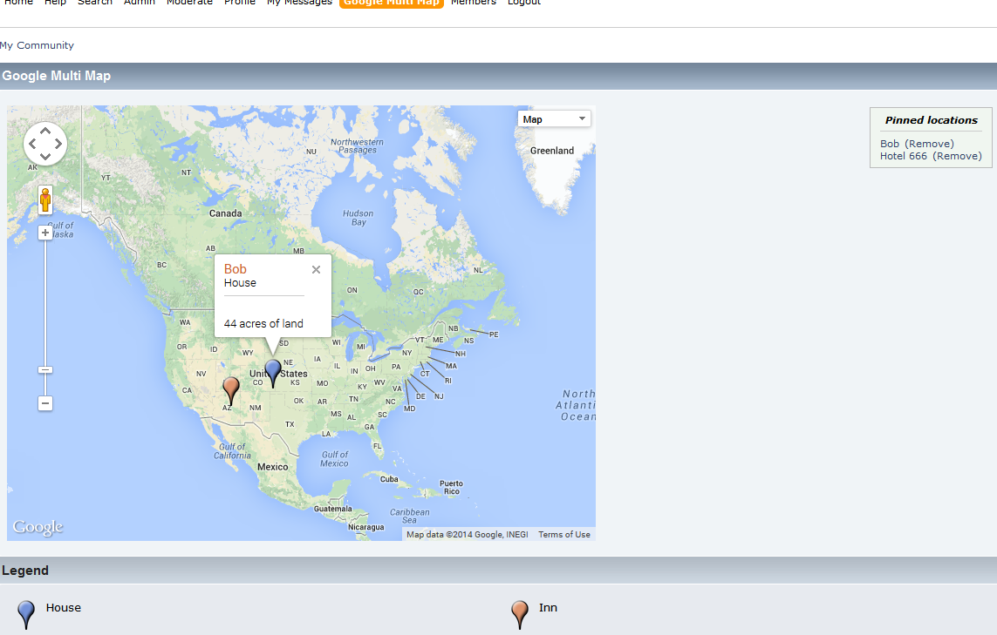
Task: Zoom in with the plus button
Action: (45, 233)
